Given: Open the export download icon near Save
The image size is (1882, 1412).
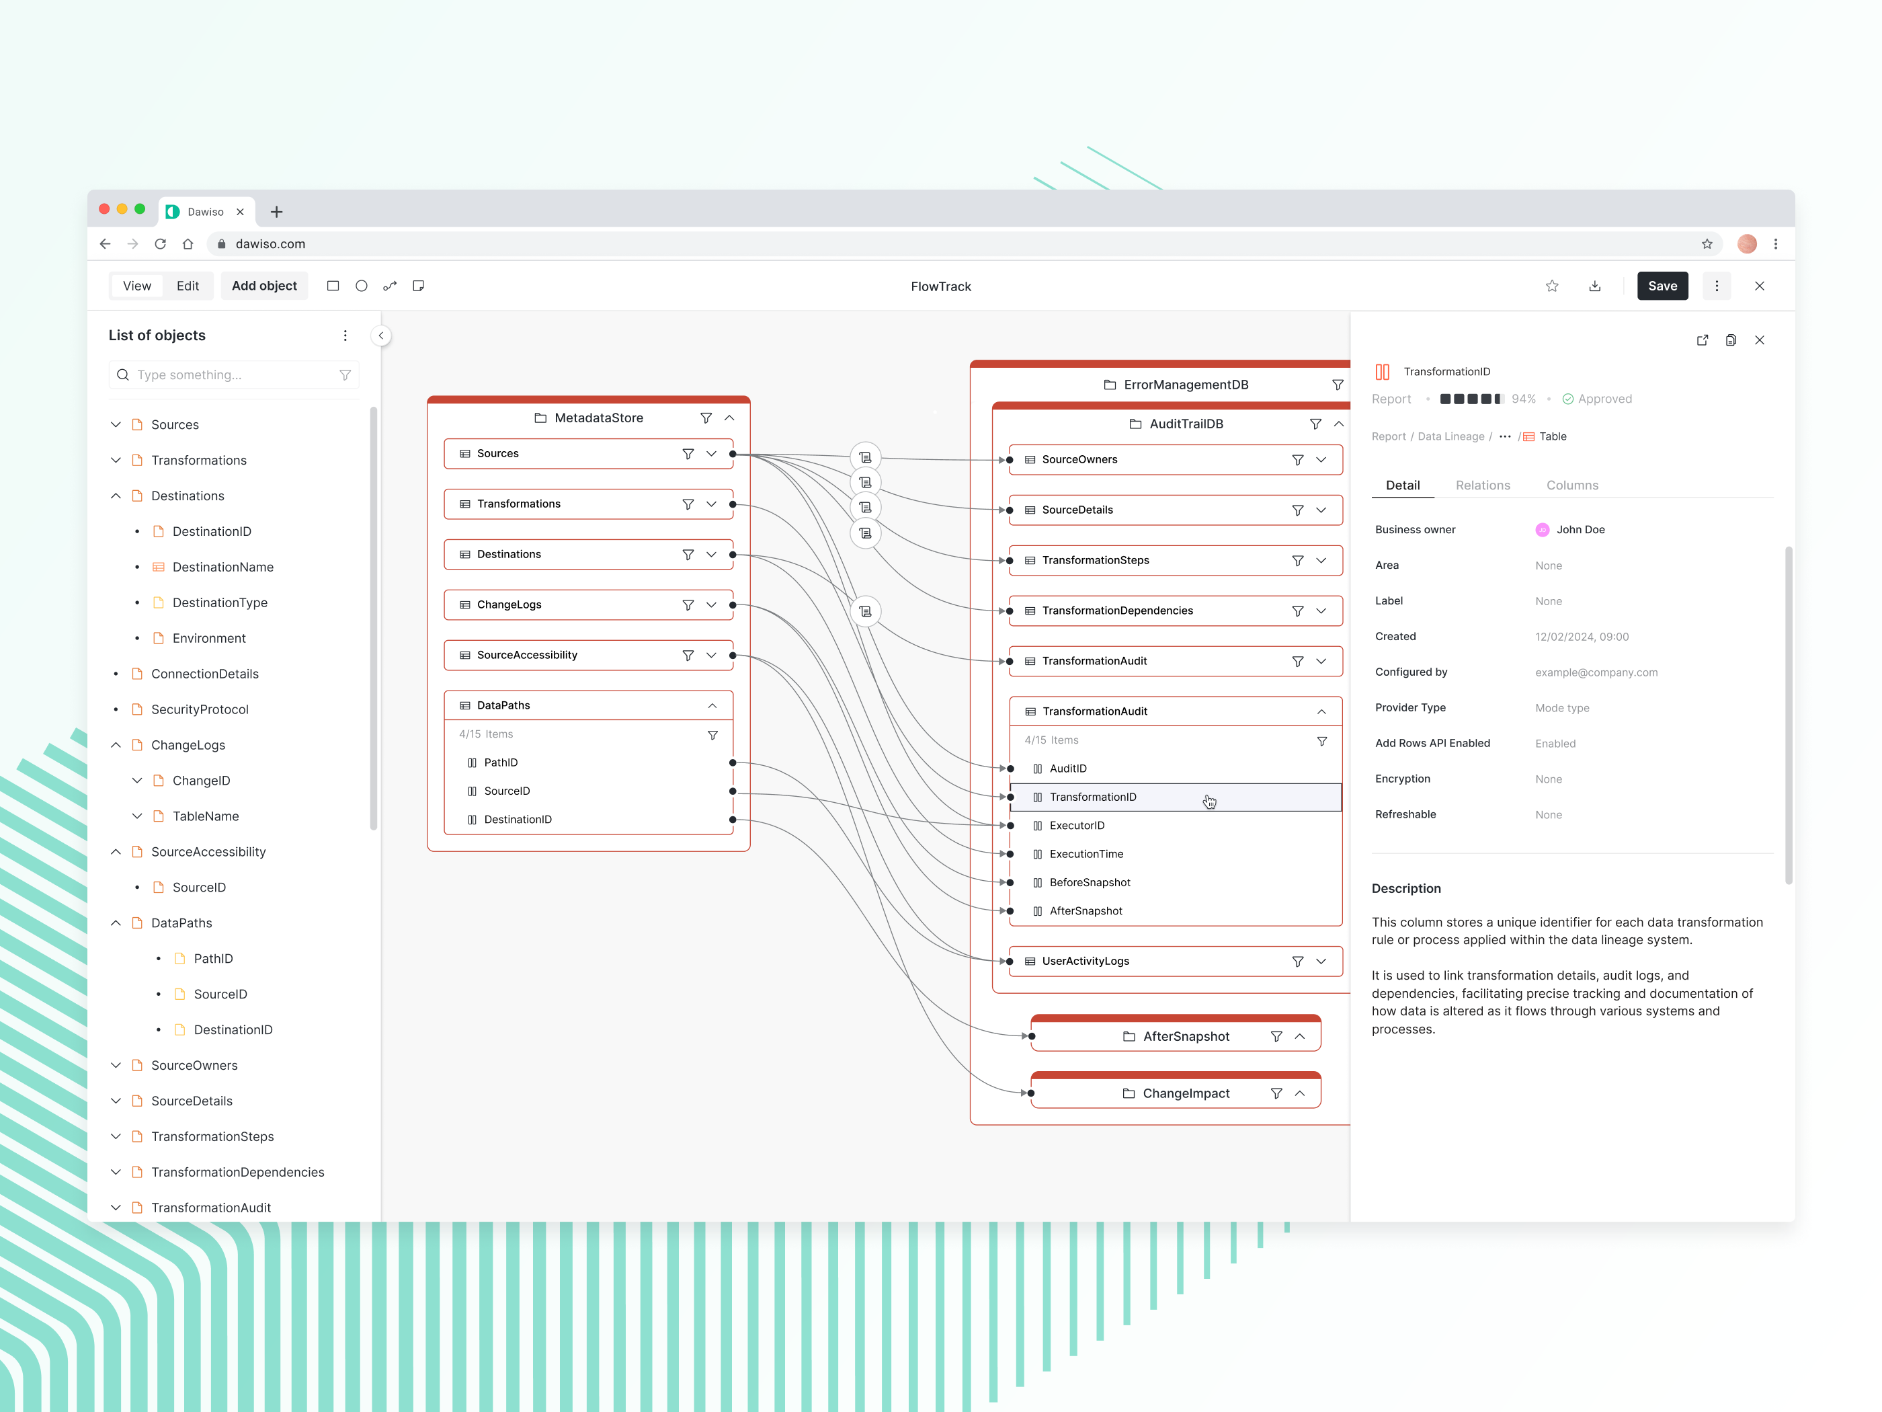Looking at the screenshot, I should (1595, 285).
